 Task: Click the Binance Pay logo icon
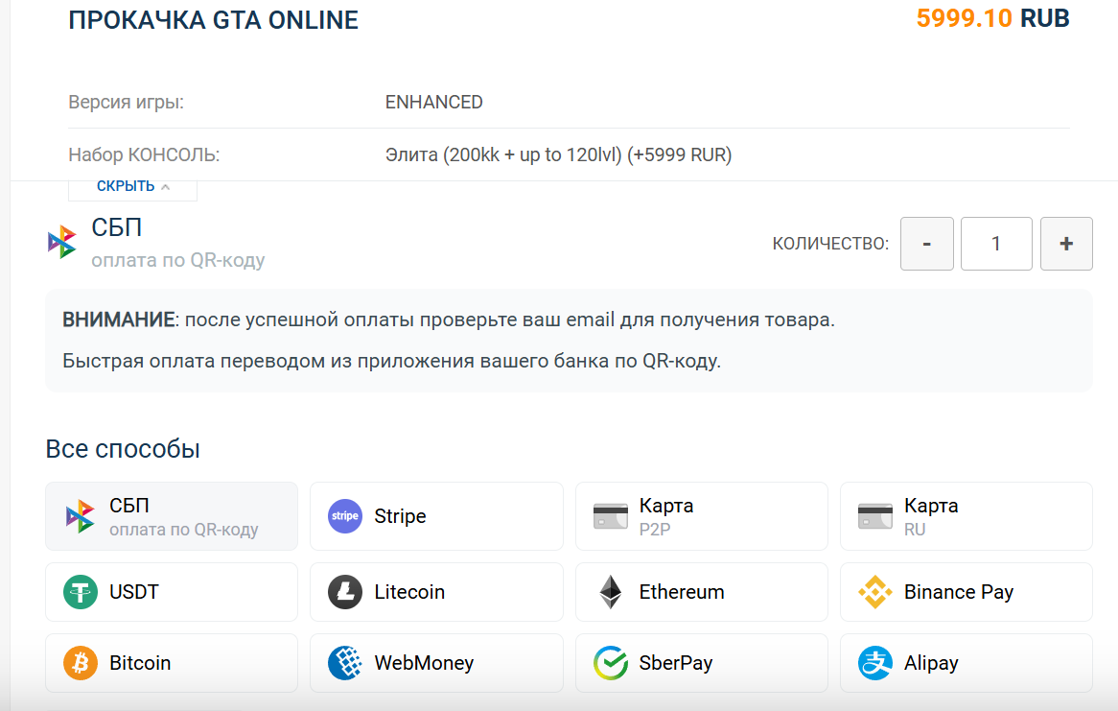coord(874,592)
